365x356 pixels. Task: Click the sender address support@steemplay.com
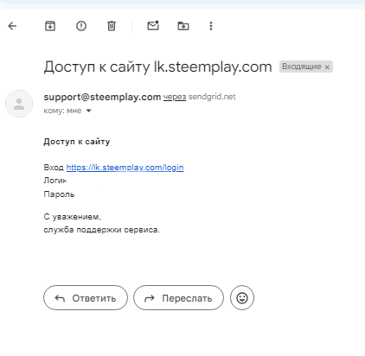[102, 97]
